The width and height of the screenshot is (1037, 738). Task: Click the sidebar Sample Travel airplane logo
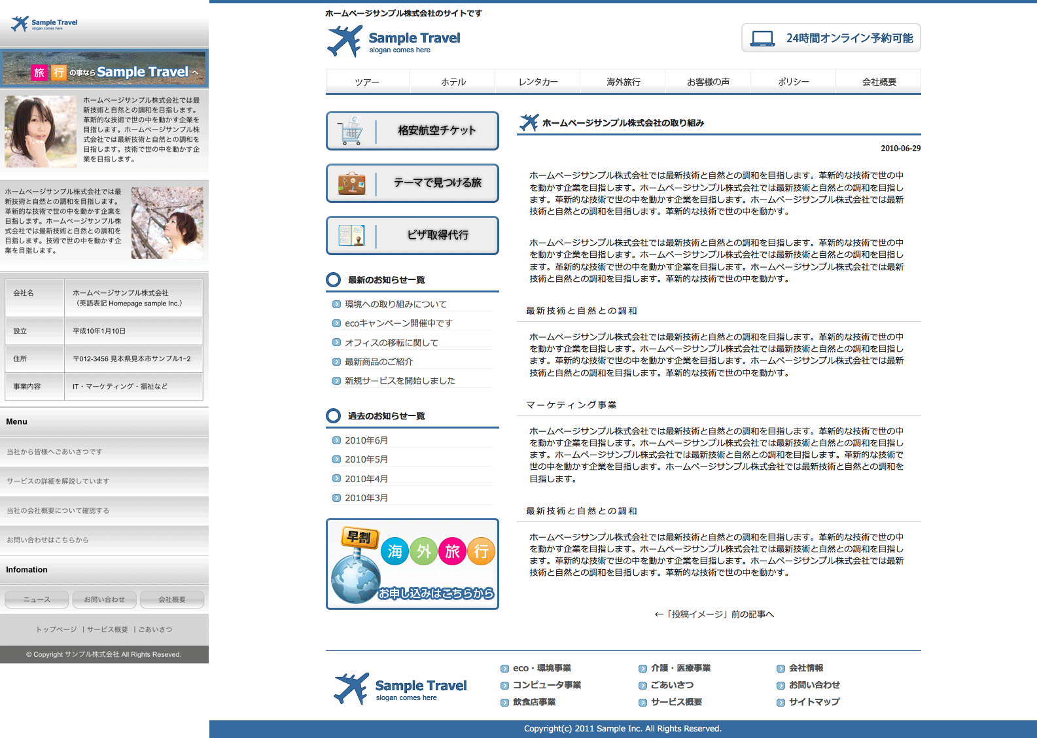coord(20,24)
